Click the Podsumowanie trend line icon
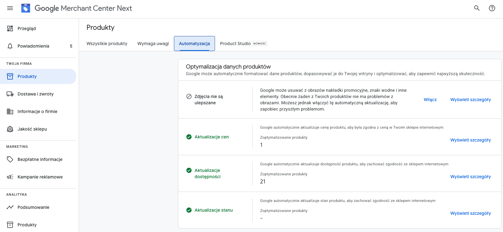The image size is (503, 232). (x=10, y=207)
